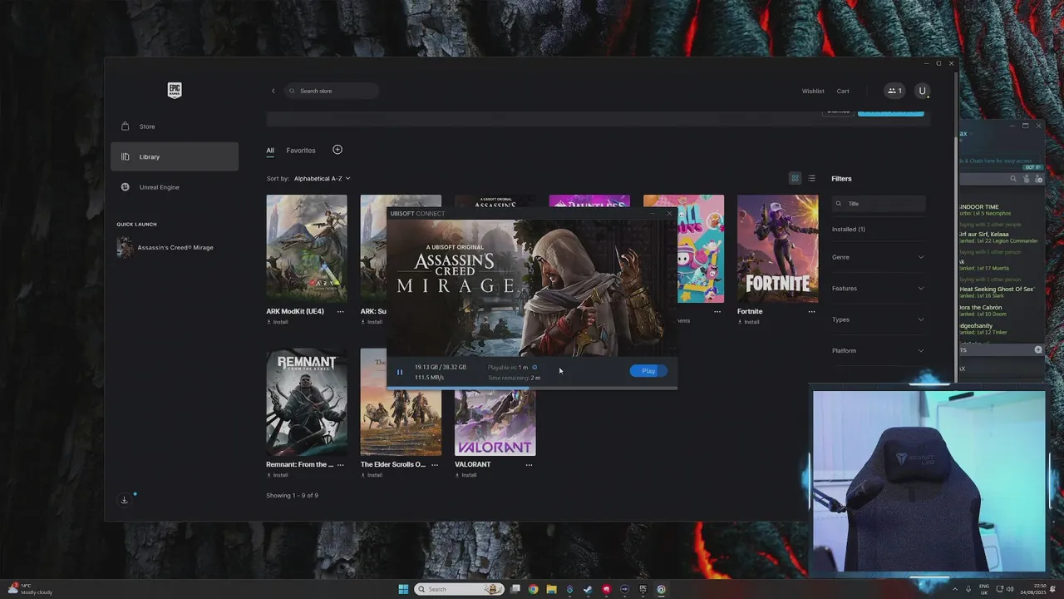Open Unreal Engine in the sidebar
Viewport: 1064px width, 599px height.
pyautogui.click(x=175, y=187)
